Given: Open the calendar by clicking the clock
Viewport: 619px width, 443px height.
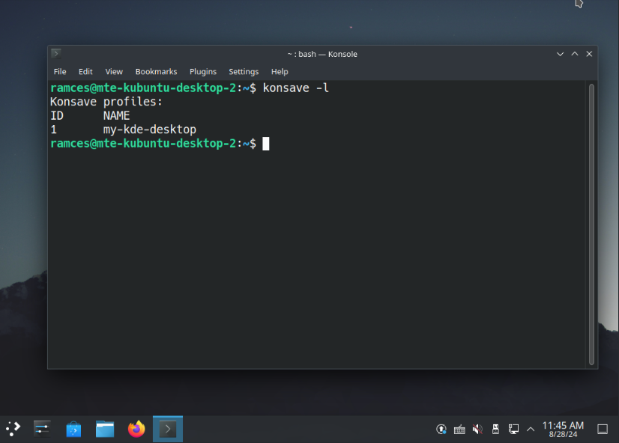Looking at the screenshot, I should [565, 429].
